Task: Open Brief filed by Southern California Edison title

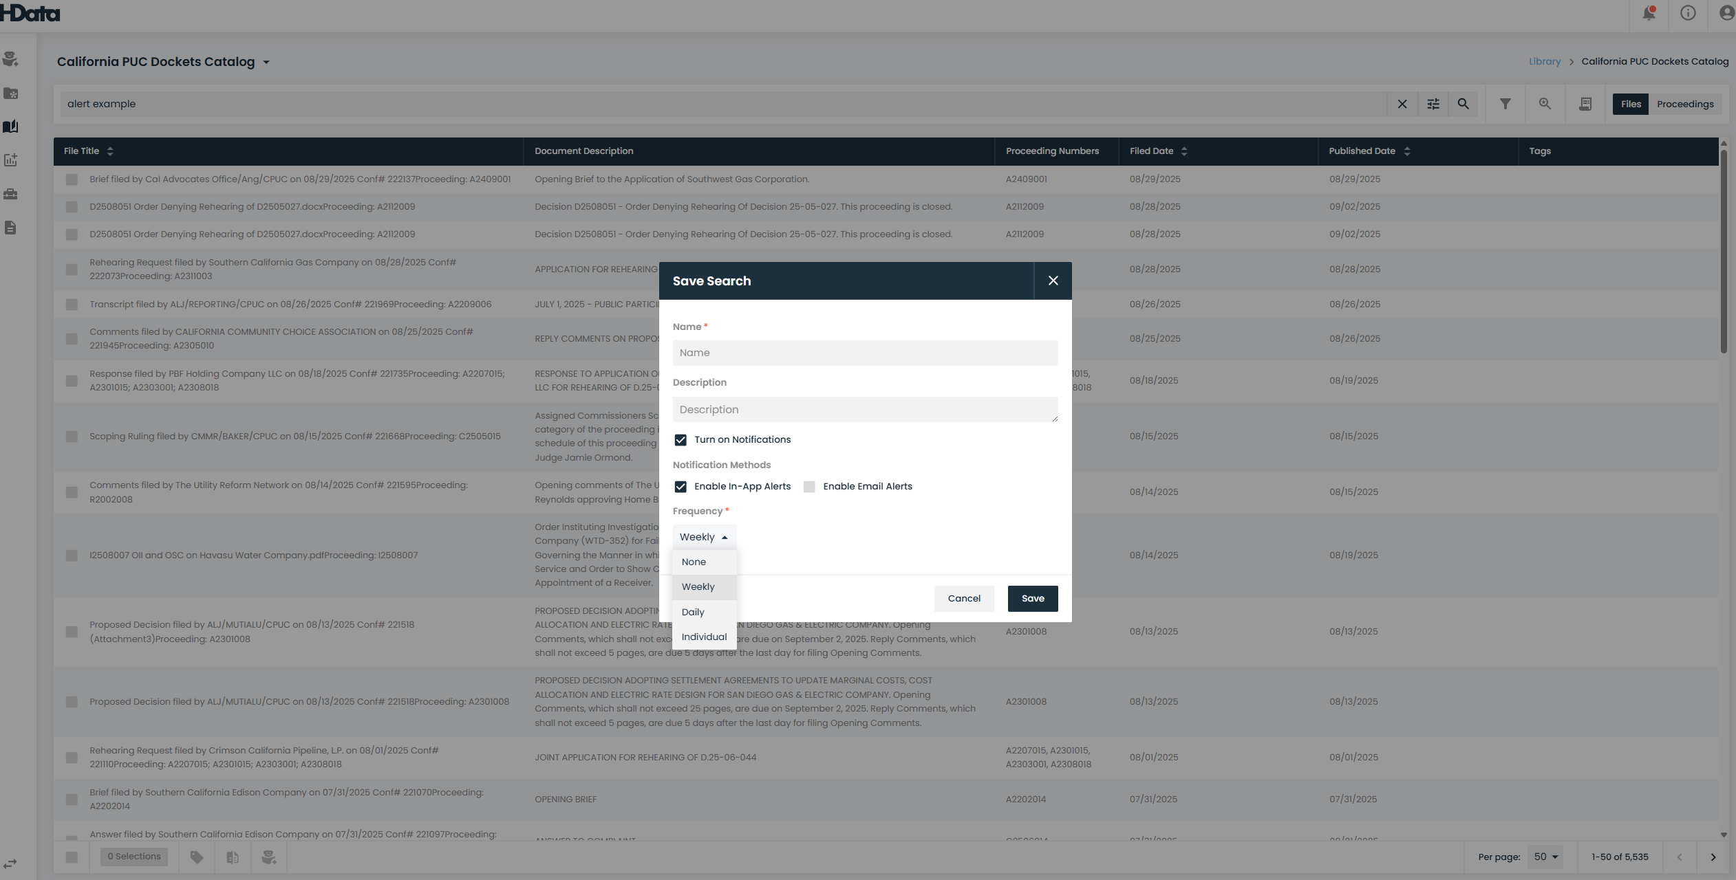Action: coord(286,799)
